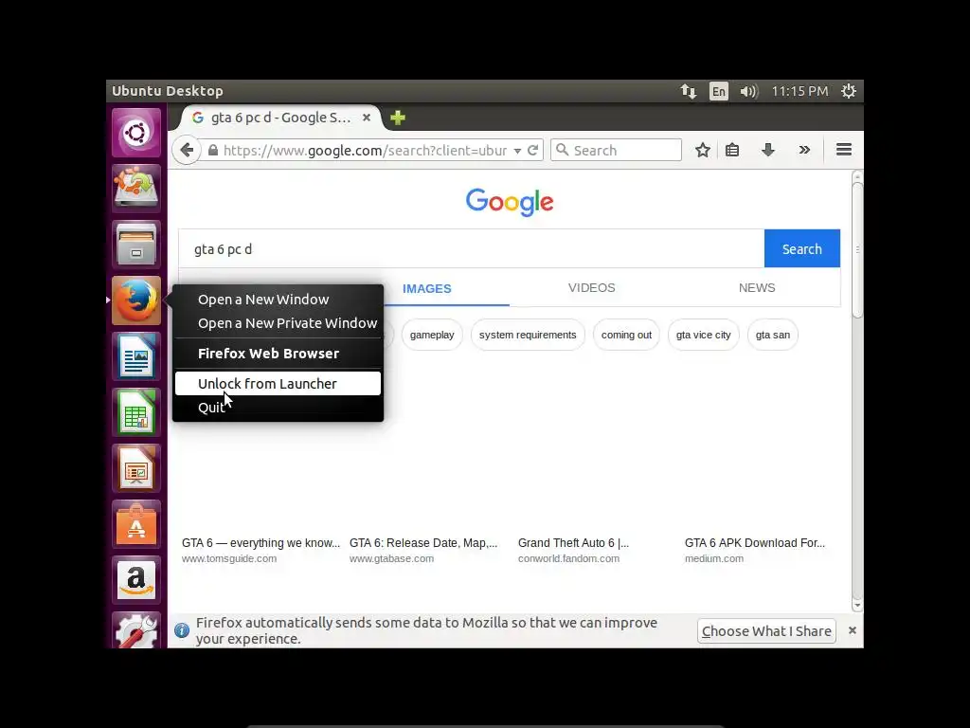Click the network indicator icon in top panel
The image size is (970, 728).
[689, 91]
